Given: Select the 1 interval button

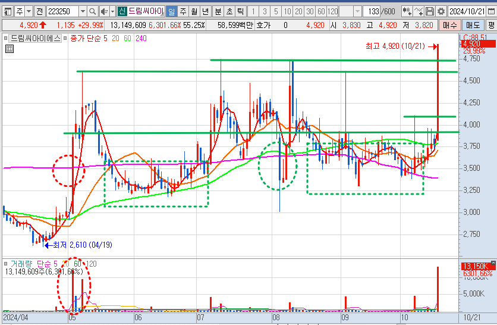Looking at the screenshot, I should pyautogui.click(x=253, y=12).
